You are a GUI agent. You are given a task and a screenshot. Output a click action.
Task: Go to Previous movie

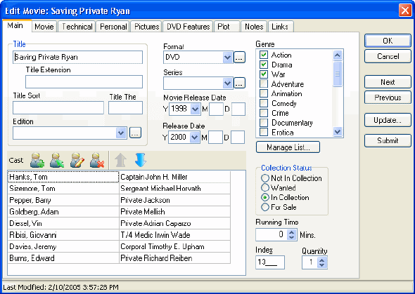pos(388,98)
